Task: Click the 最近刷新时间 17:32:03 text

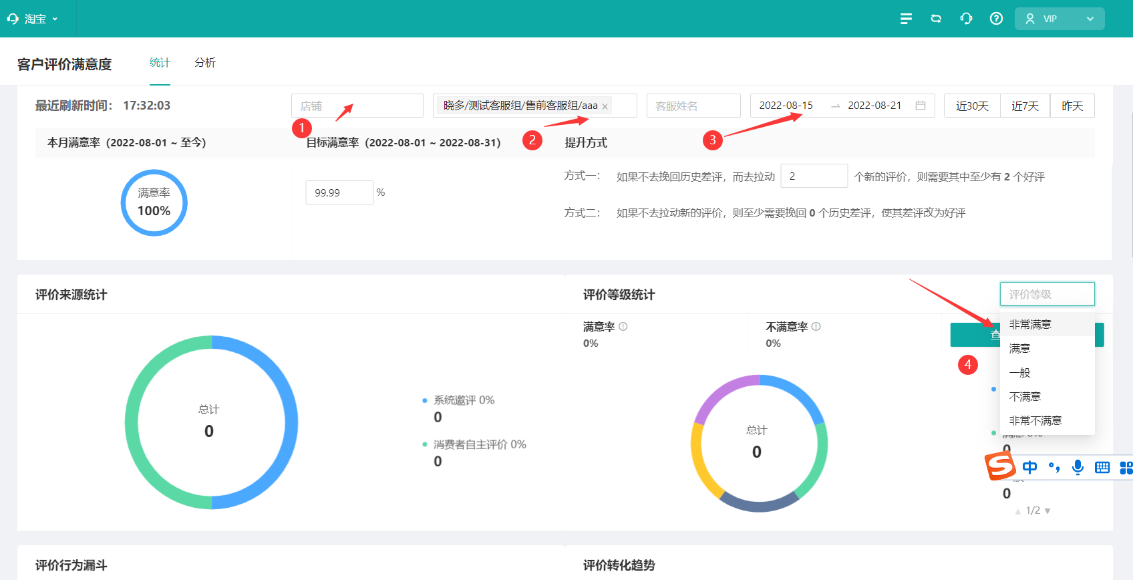Action: pyautogui.click(x=103, y=106)
